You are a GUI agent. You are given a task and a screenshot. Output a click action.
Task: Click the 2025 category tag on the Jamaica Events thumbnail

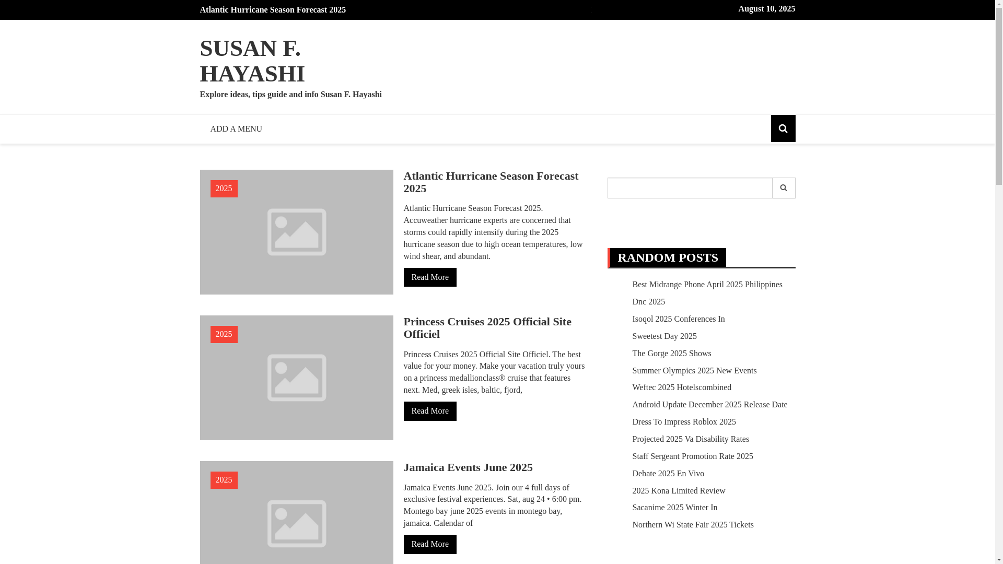point(224,480)
